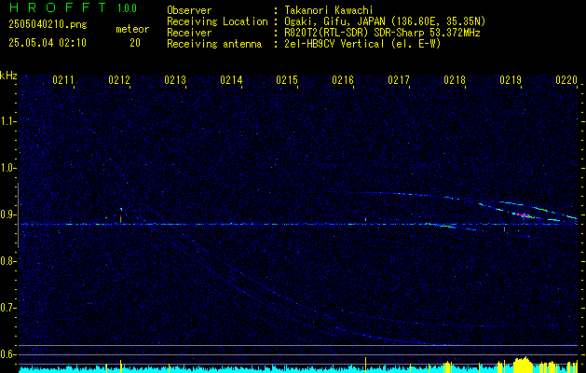
Task: Click the 0.9 kHz axis label
Action: (x=7, y=214)
